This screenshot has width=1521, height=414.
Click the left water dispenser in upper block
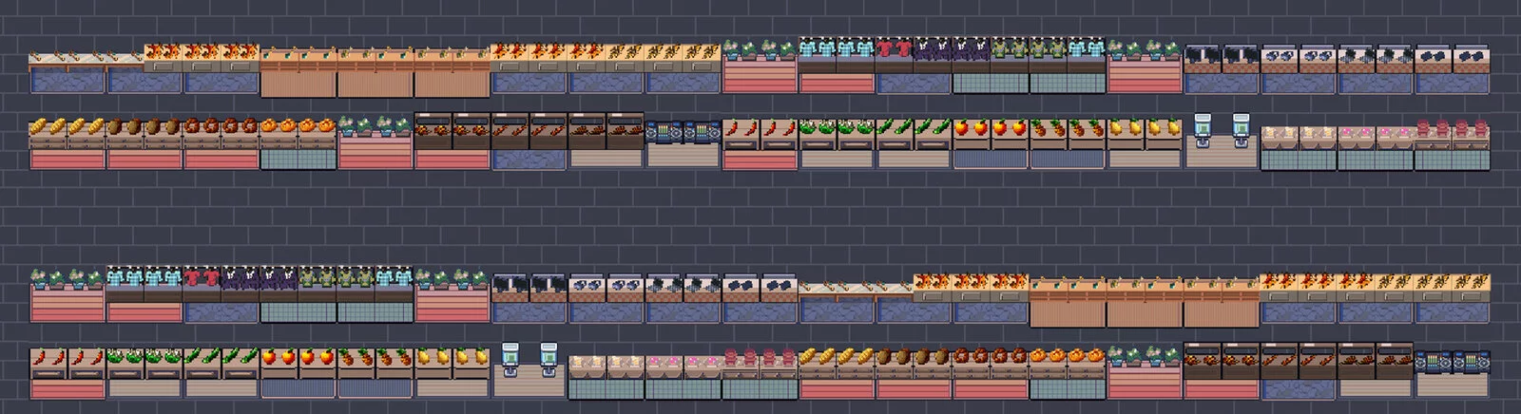1203,132
